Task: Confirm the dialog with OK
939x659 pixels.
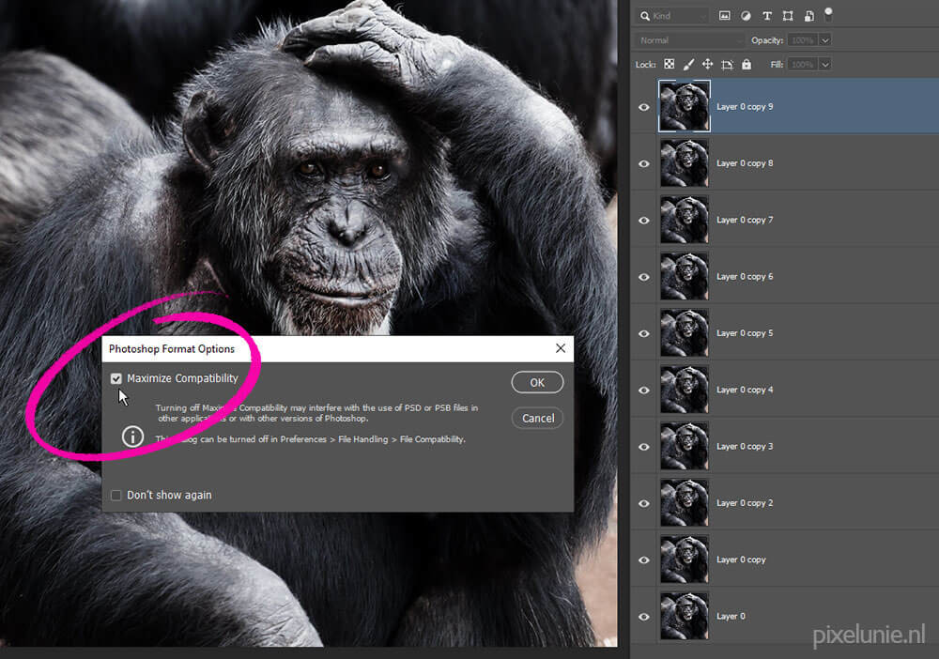Action: tap(537, 382)
